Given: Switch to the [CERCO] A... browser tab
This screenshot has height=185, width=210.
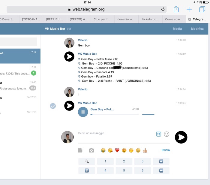Looking at the screenshot, I should [79, 19].
